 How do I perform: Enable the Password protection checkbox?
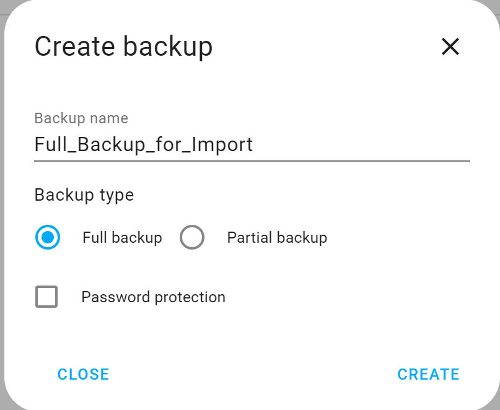tap(46, 297)
